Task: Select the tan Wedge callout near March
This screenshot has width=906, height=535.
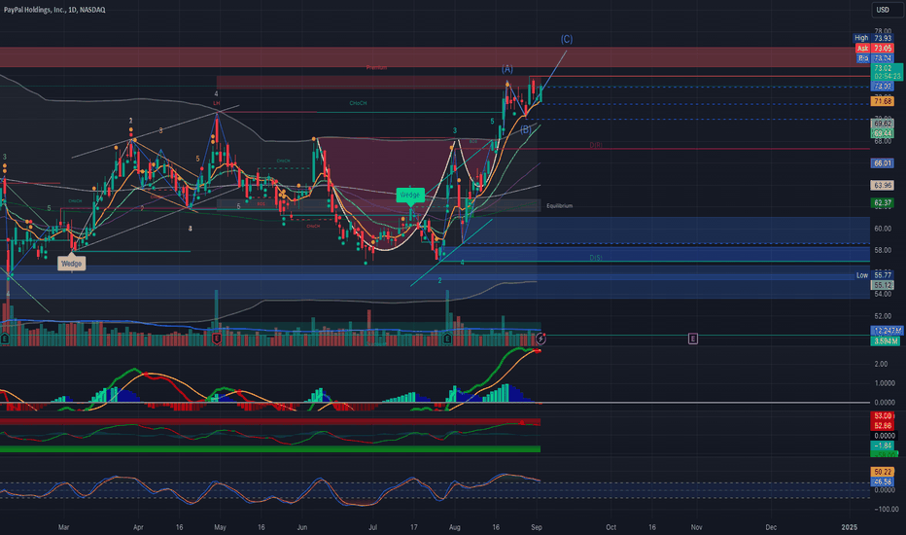Action: click(x=72, y=264)
